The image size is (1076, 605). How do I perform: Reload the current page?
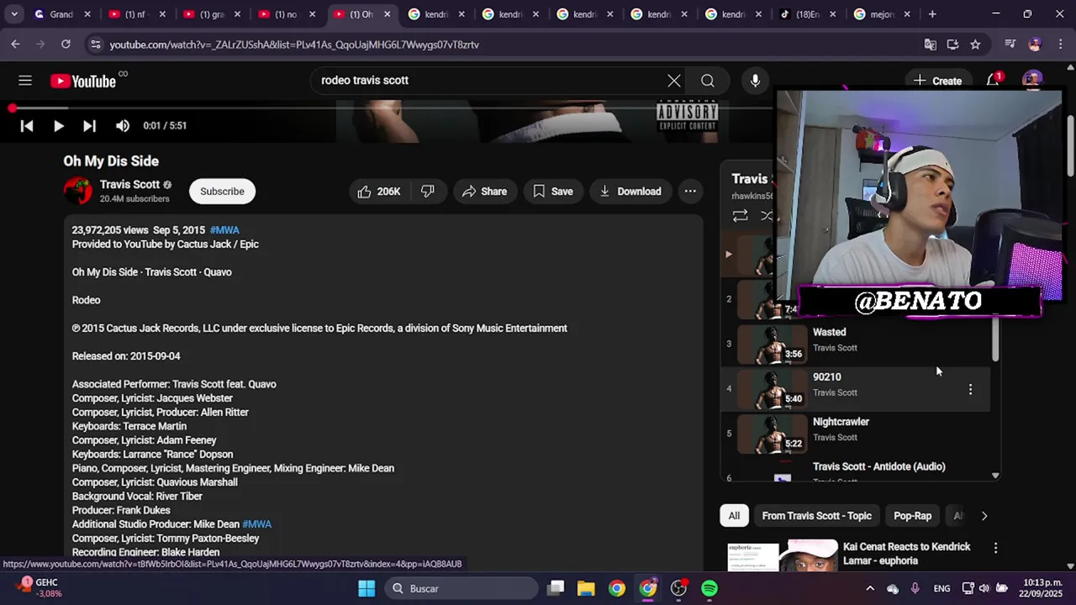coord(66,45)
